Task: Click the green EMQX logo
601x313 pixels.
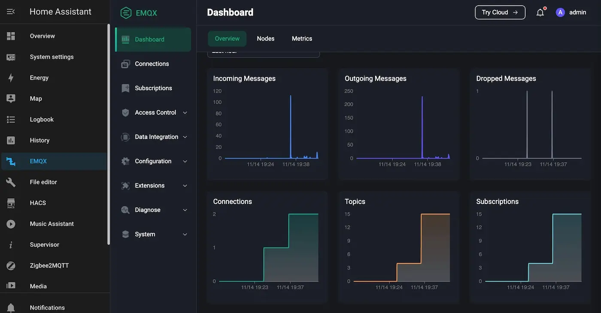Action: tap(139, 13)
